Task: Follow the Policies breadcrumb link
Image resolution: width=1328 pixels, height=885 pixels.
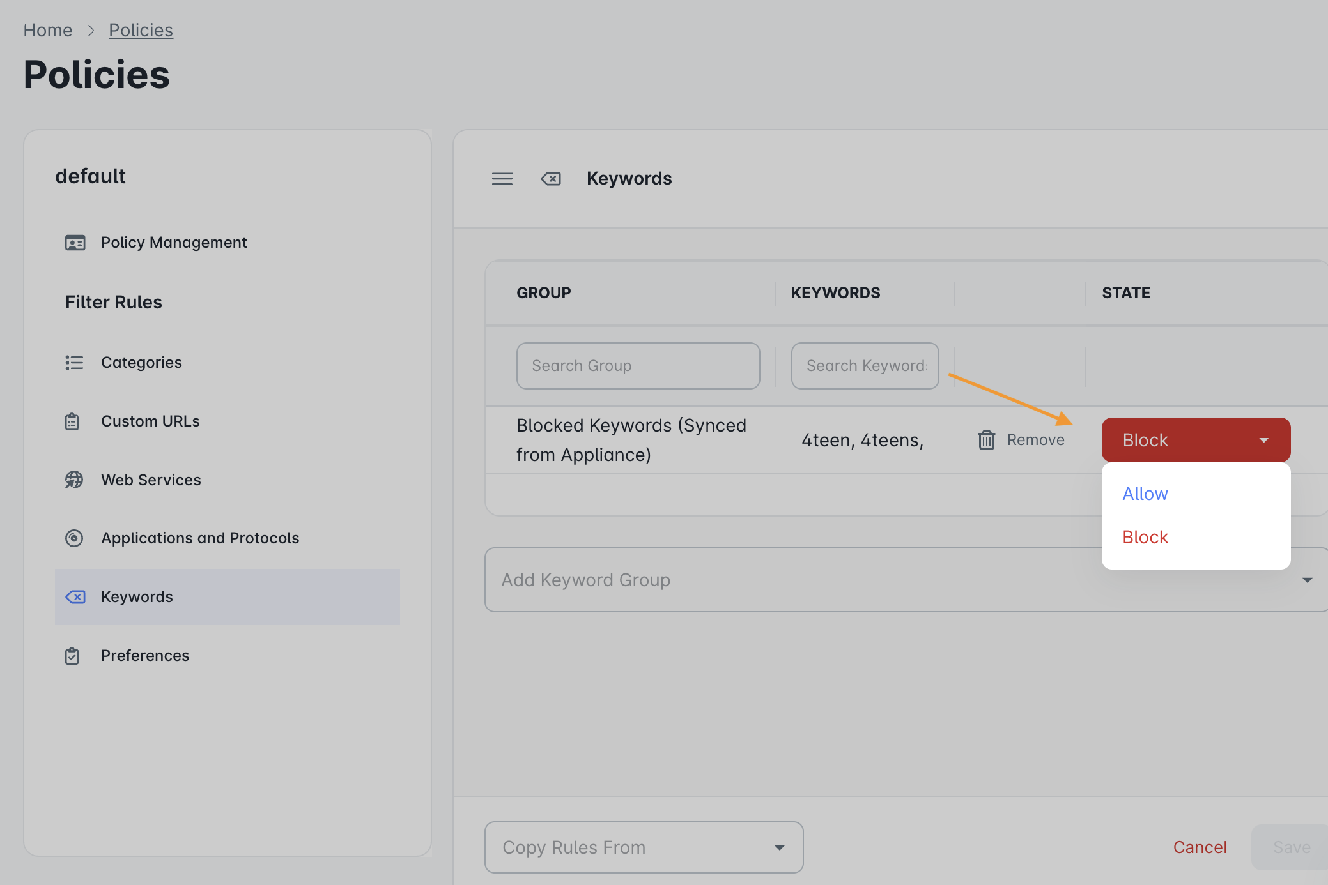Action: click(x=141, y=30)
